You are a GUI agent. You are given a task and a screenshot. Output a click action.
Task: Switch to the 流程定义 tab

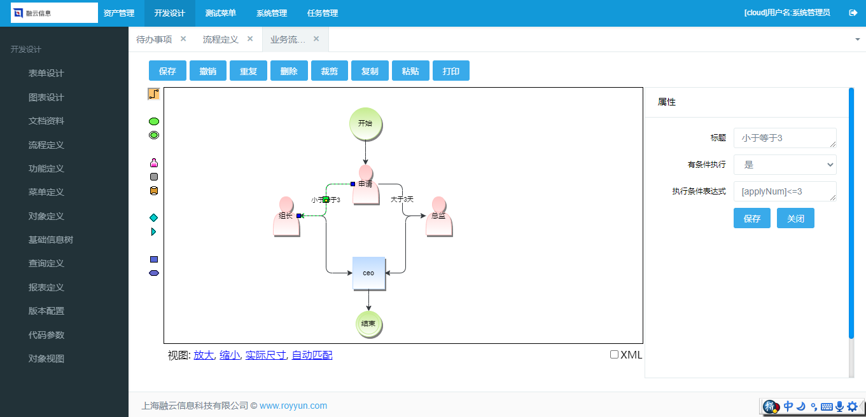tap(221, 39)
